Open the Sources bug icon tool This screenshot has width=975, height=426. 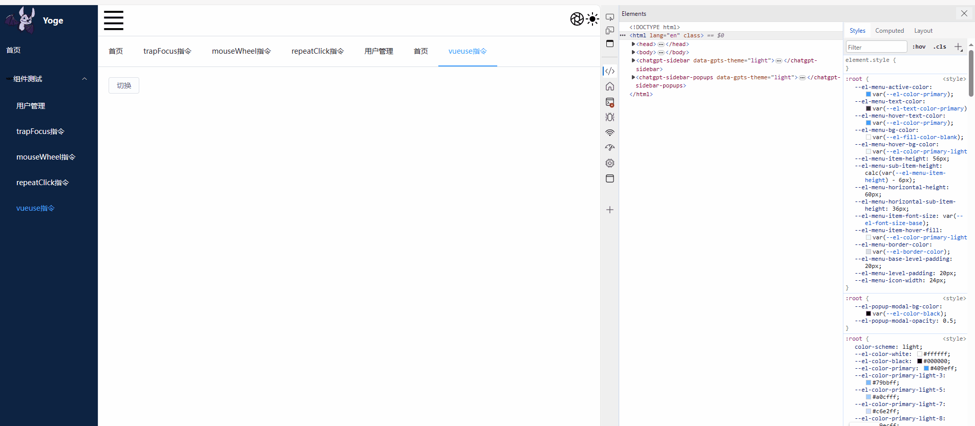(x=610, y=117)
